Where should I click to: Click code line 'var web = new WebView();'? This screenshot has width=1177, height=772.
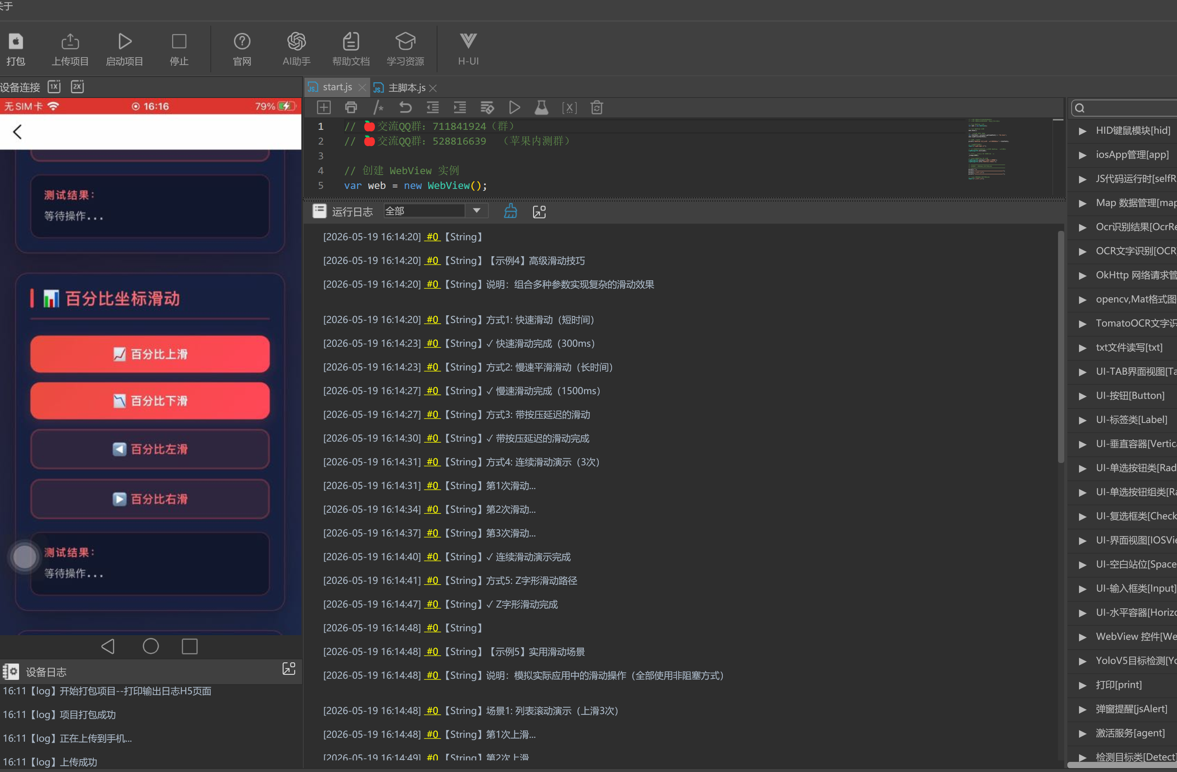tap(415, 185)
